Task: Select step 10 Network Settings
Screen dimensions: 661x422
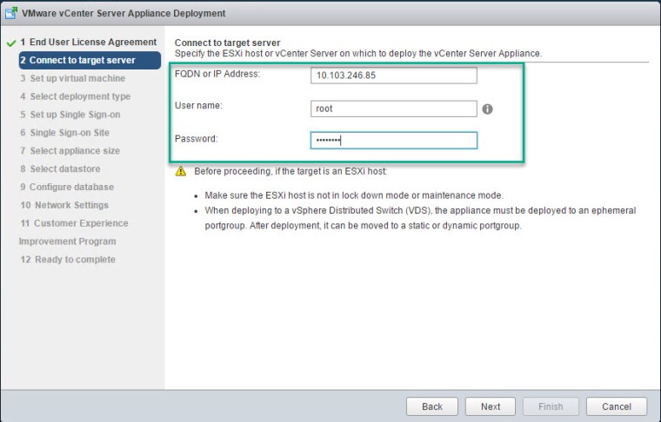Action: point(64,205)
